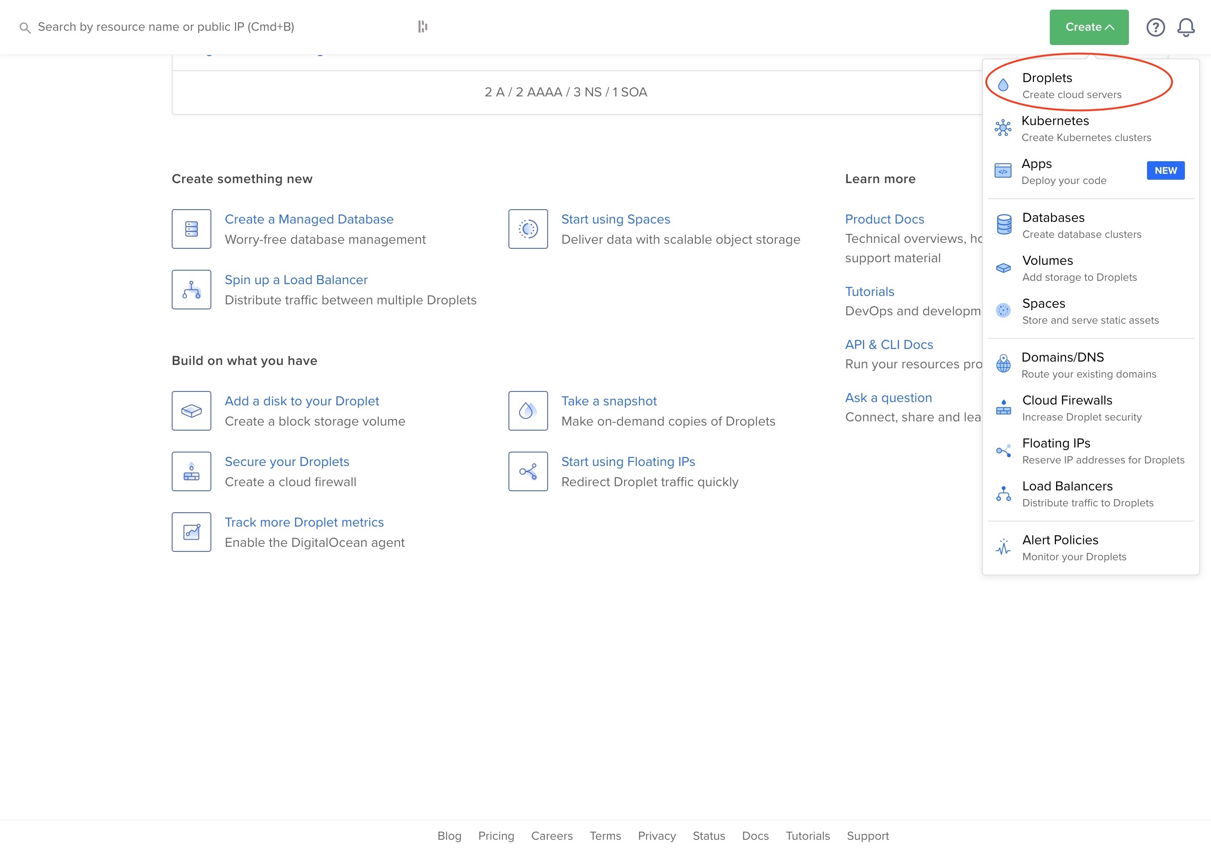
Task: Click the snapshot droplet icon tile
Action: [528, 411]
